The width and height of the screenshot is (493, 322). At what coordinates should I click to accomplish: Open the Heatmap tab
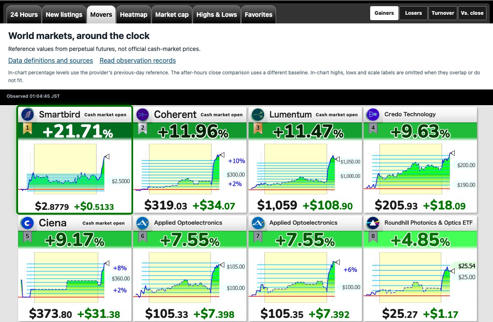click(134, 15)
